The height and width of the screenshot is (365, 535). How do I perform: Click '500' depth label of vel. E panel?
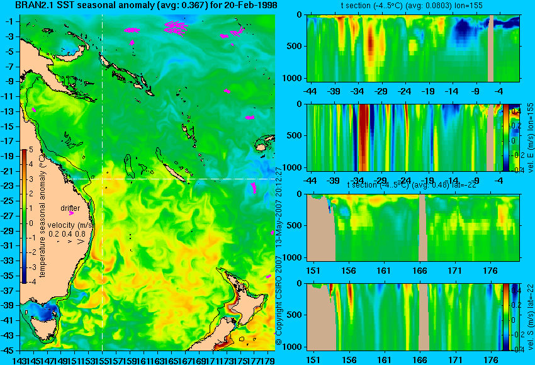(x=295, y=136)
